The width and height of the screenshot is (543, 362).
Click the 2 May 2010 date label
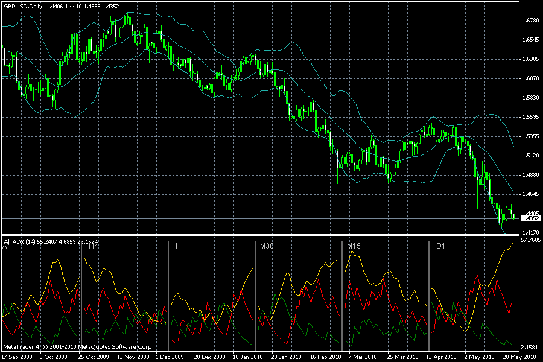tap(479, 357)
